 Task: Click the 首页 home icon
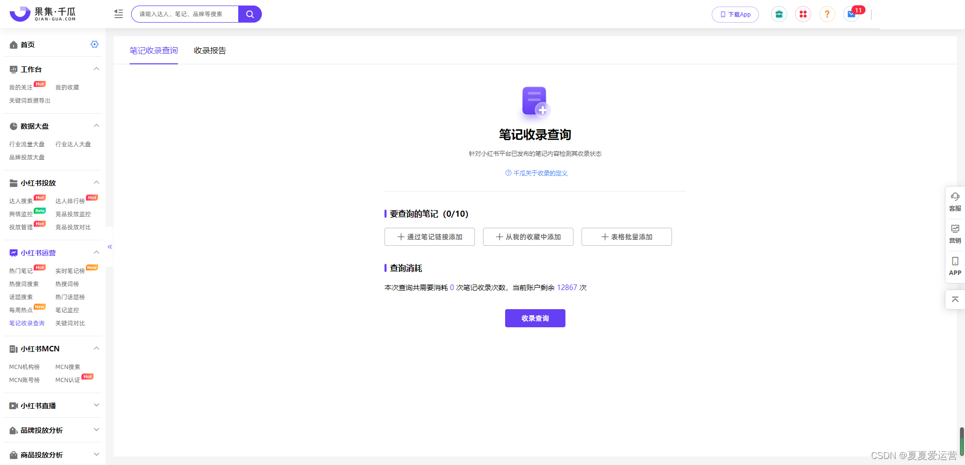[14, 45]
